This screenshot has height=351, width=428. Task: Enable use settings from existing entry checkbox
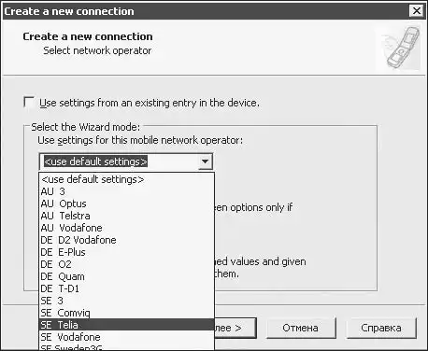29,103
